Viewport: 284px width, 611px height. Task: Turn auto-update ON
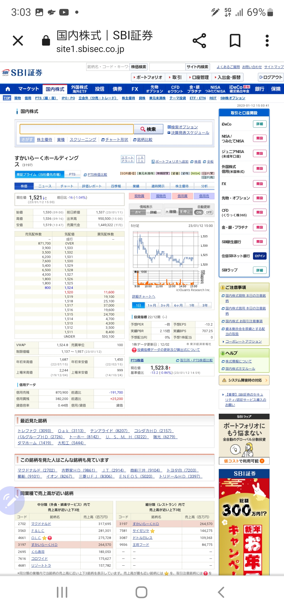[199, 212]
